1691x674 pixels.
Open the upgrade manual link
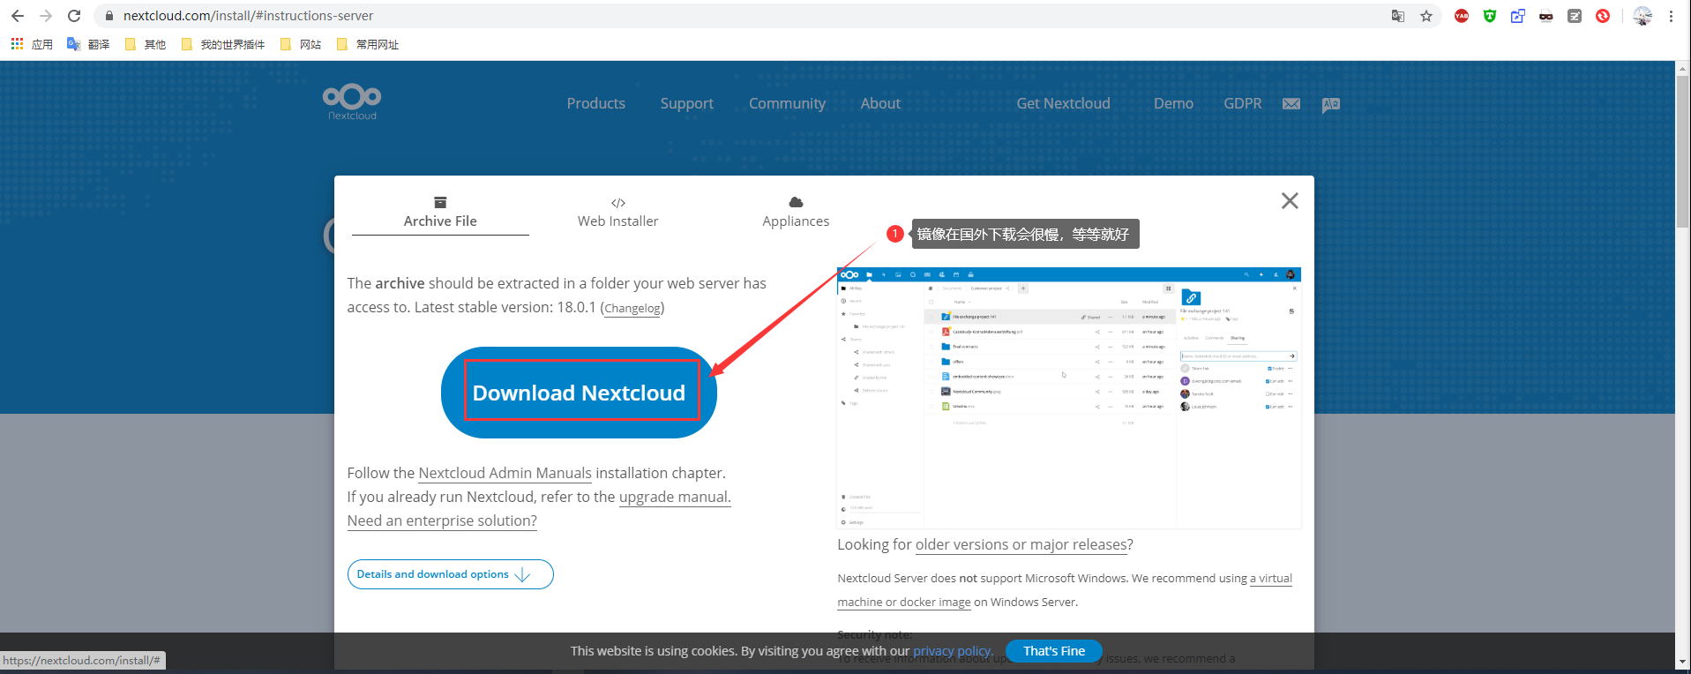[675, 497]
